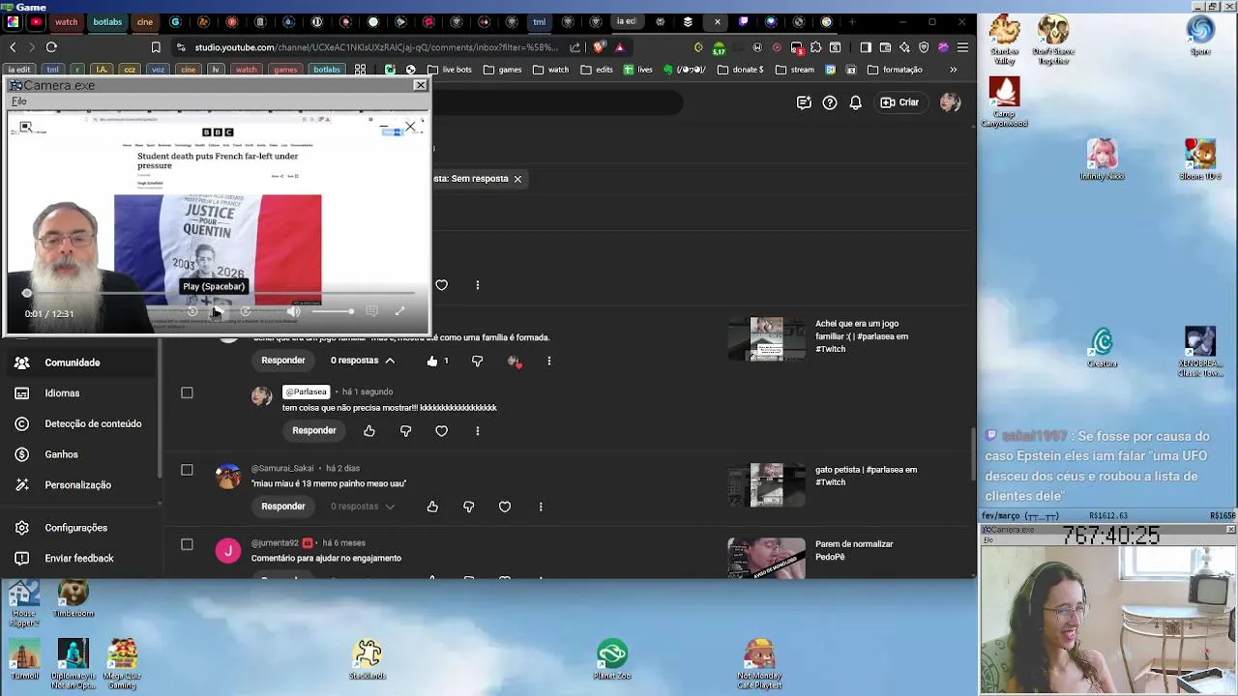Reload the browser page
1238x696 pixels.
coord(51,47)
